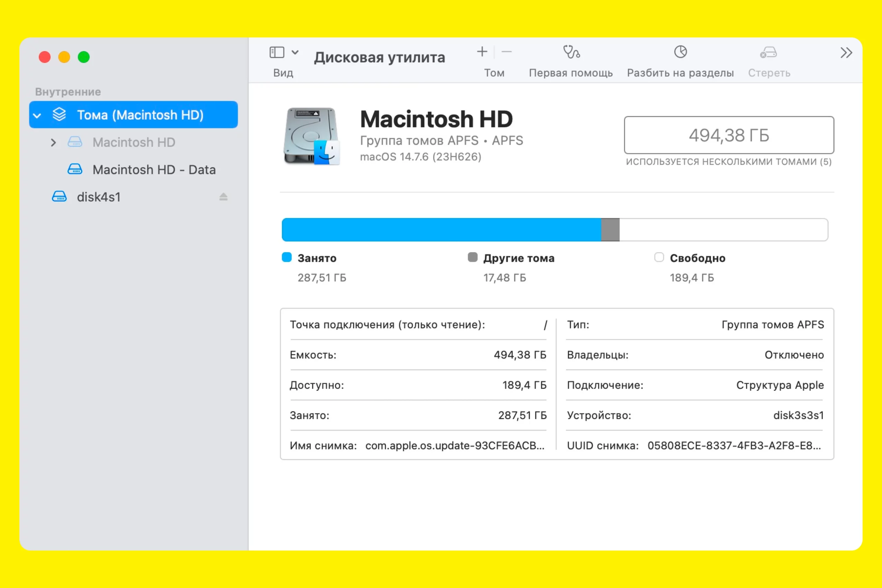Click the 494,38 ГБ capacity box

coord(729,135)
